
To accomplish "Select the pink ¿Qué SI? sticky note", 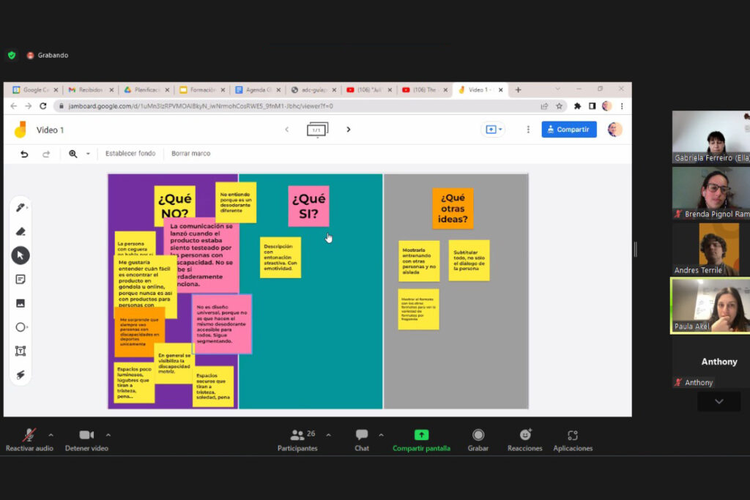I will tap(308, 206).
